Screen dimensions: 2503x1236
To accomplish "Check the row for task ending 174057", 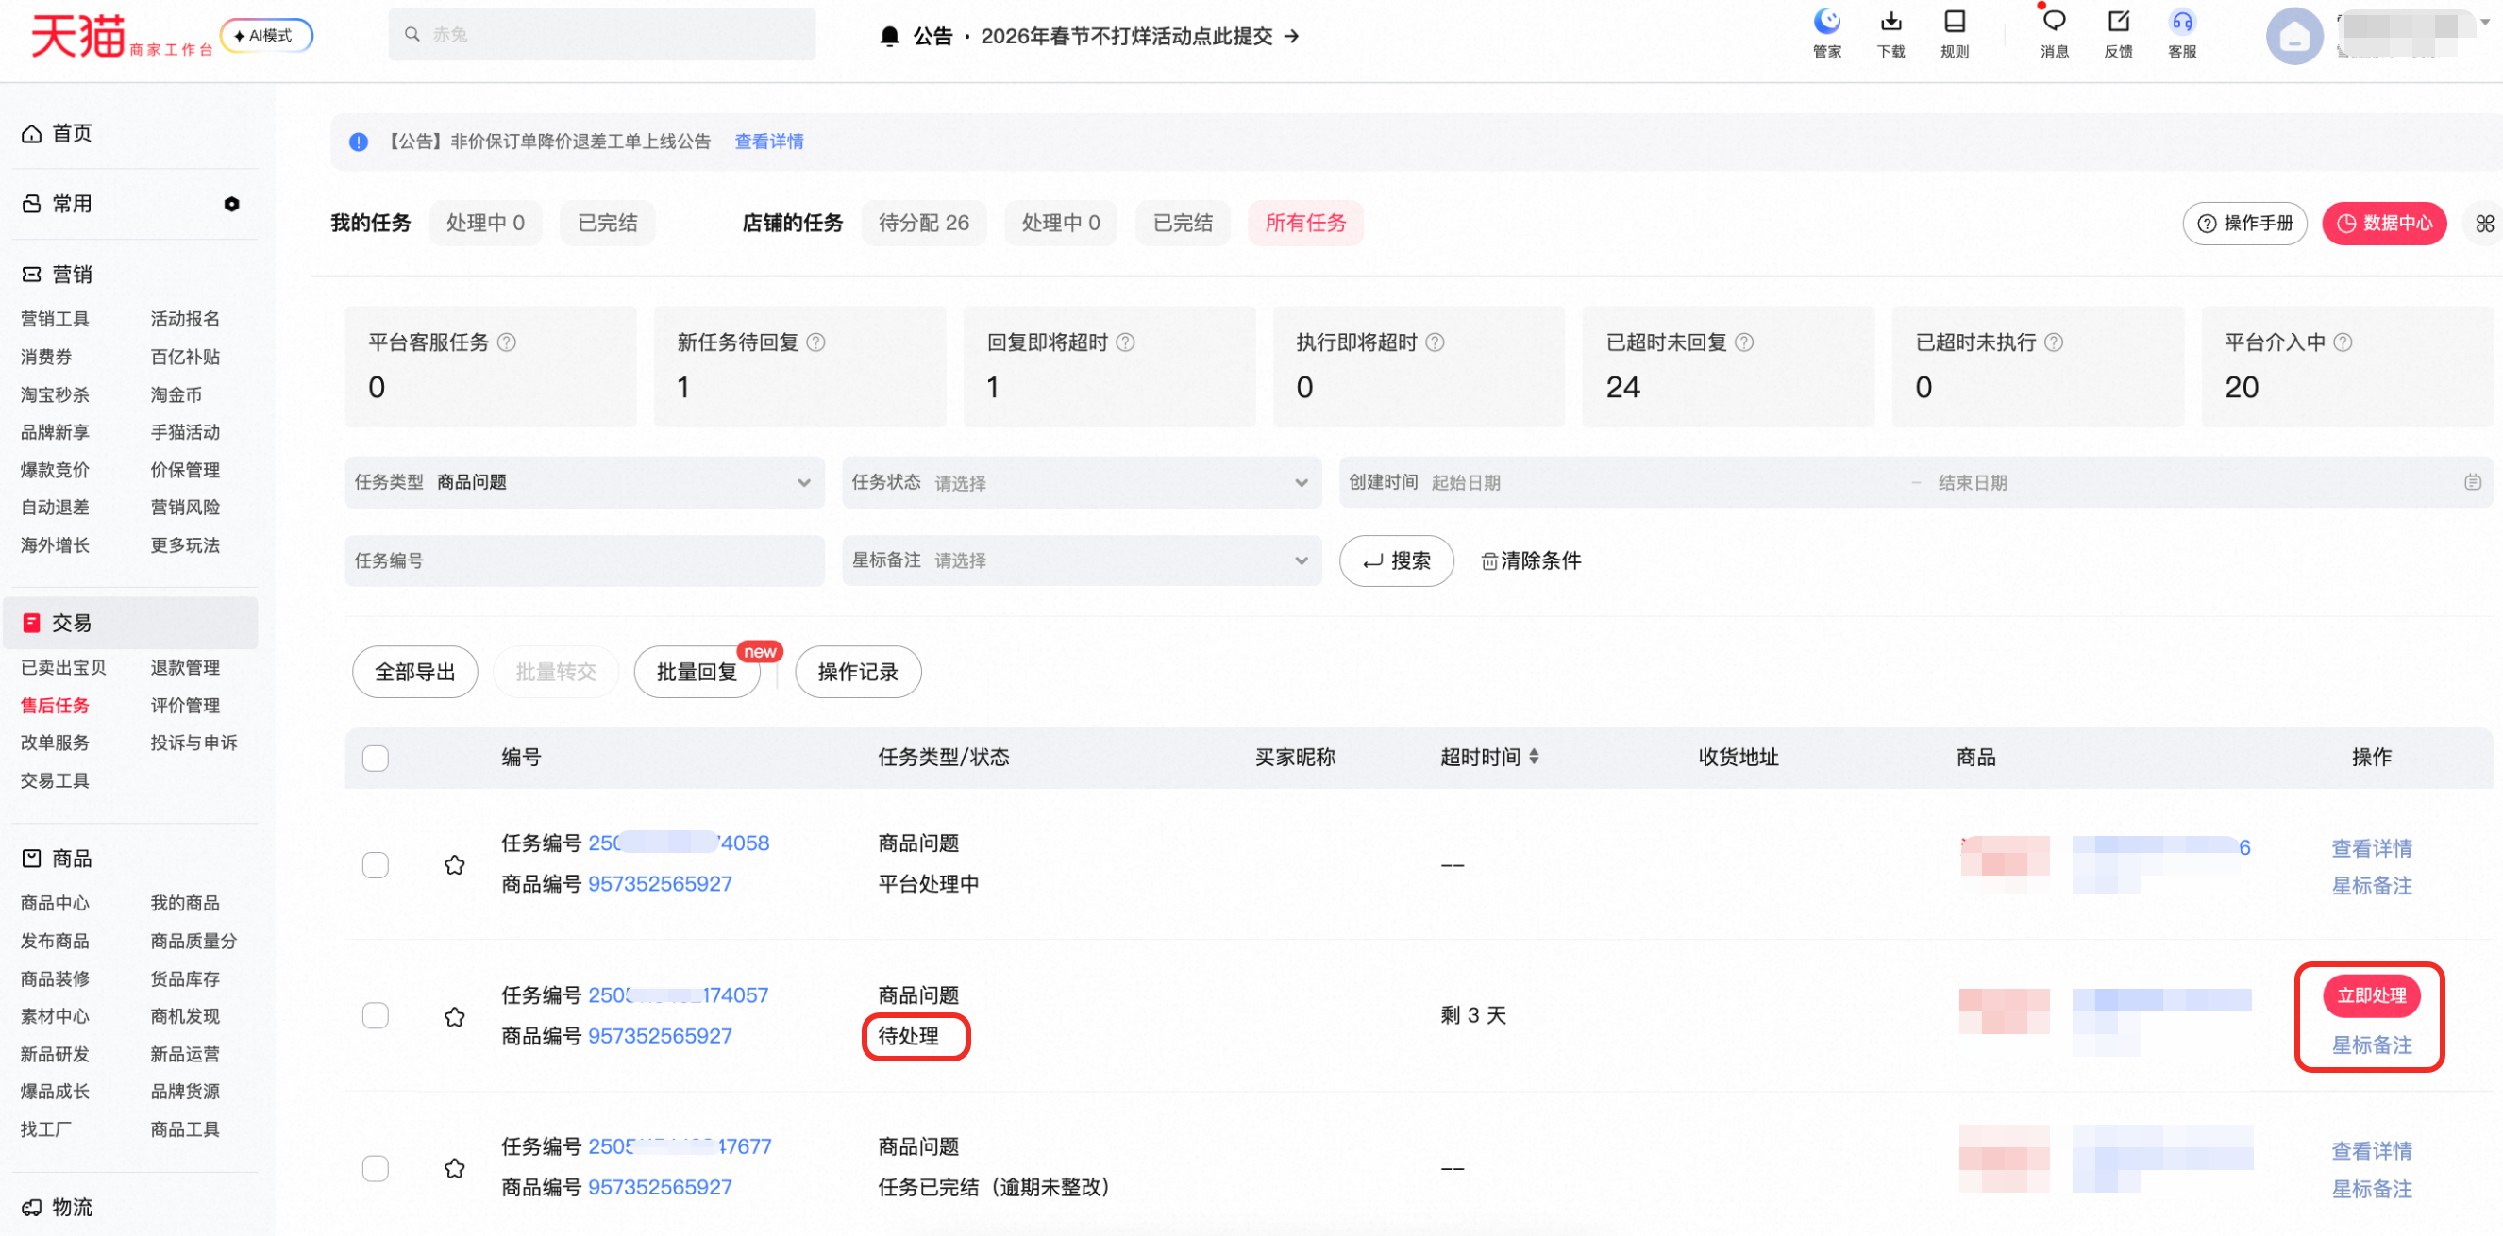I will coord(375,1016).
